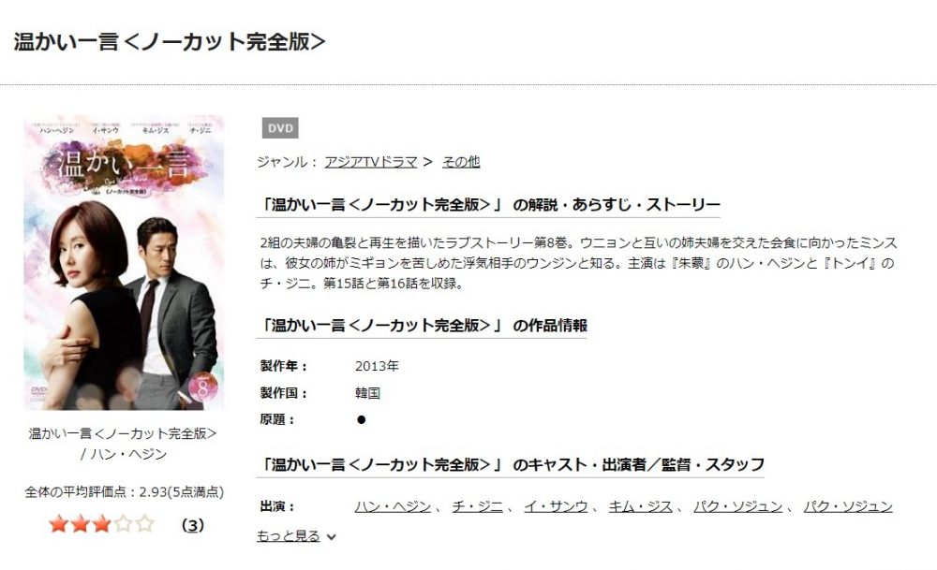Click the page heading 温かい一言<ノーカット完全版>

point(170,42)
